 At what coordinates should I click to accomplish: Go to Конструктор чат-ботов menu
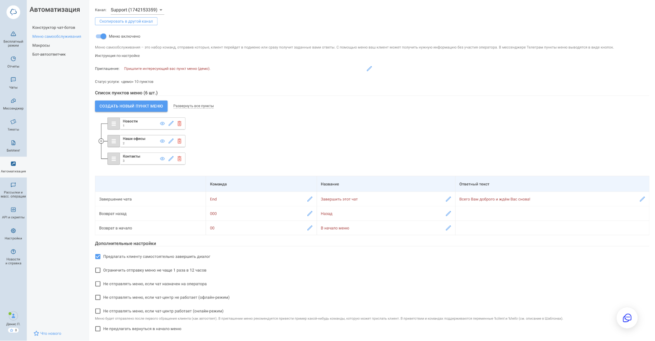[x=54, y=27]
